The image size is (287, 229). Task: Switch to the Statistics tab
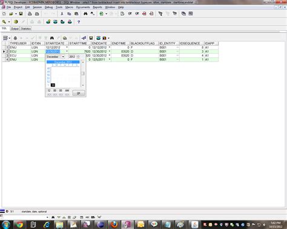coord(26,28)
